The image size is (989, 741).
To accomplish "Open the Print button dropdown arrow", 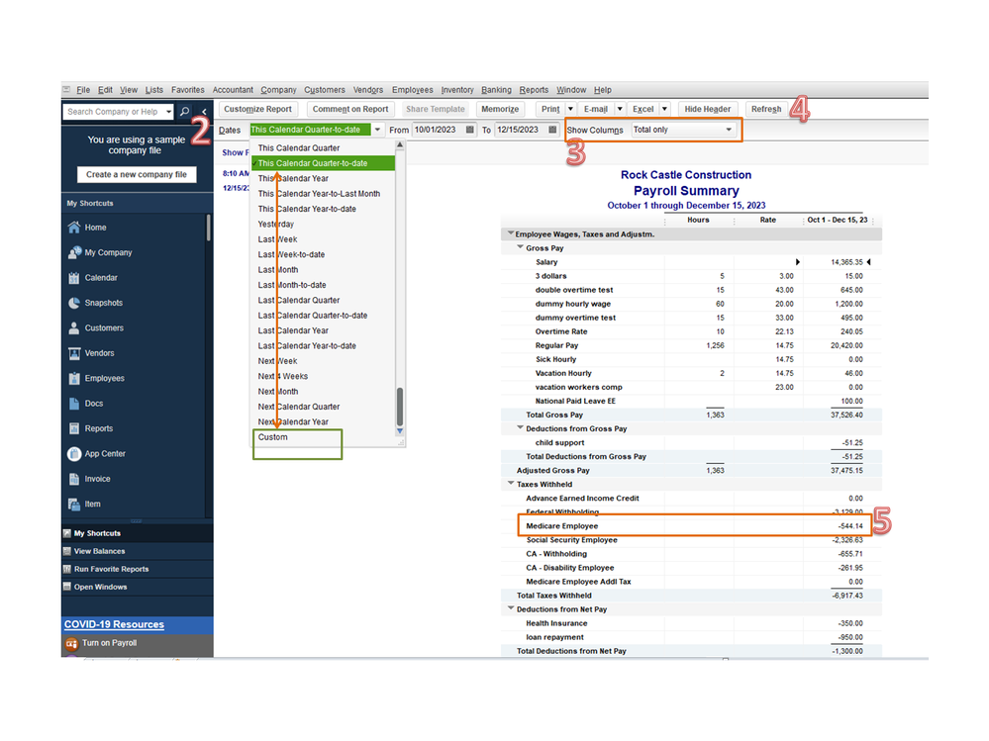I will (x=570, y=109).
